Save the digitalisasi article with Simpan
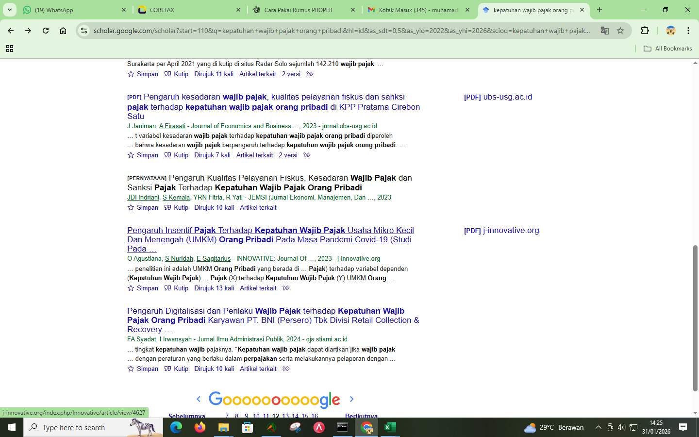699x437 pixels. point(147,369)
